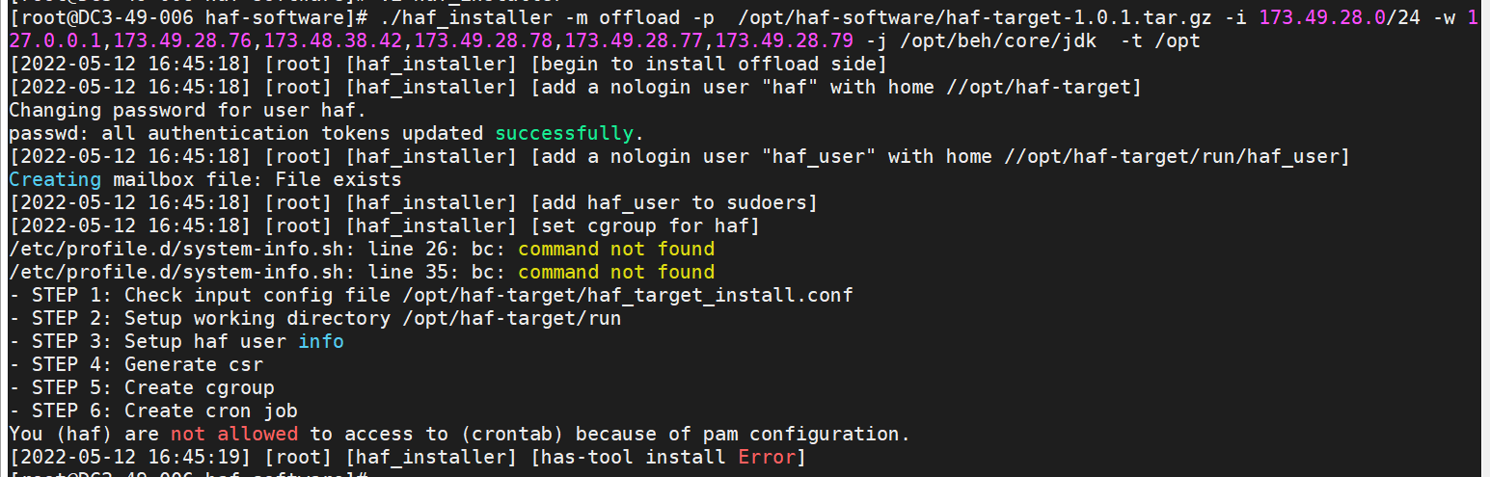The image size is (1490, 477).
Task: Click the cyan "info" word in STEP 3
Action: (321, 341)
